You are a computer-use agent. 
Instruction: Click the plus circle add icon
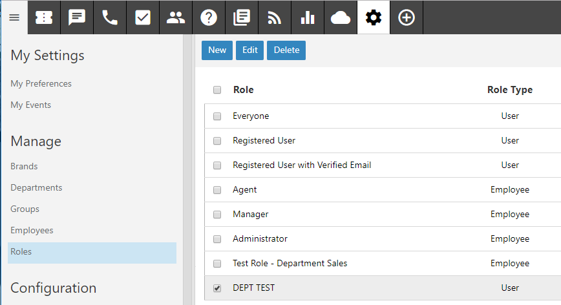(407, 17)
